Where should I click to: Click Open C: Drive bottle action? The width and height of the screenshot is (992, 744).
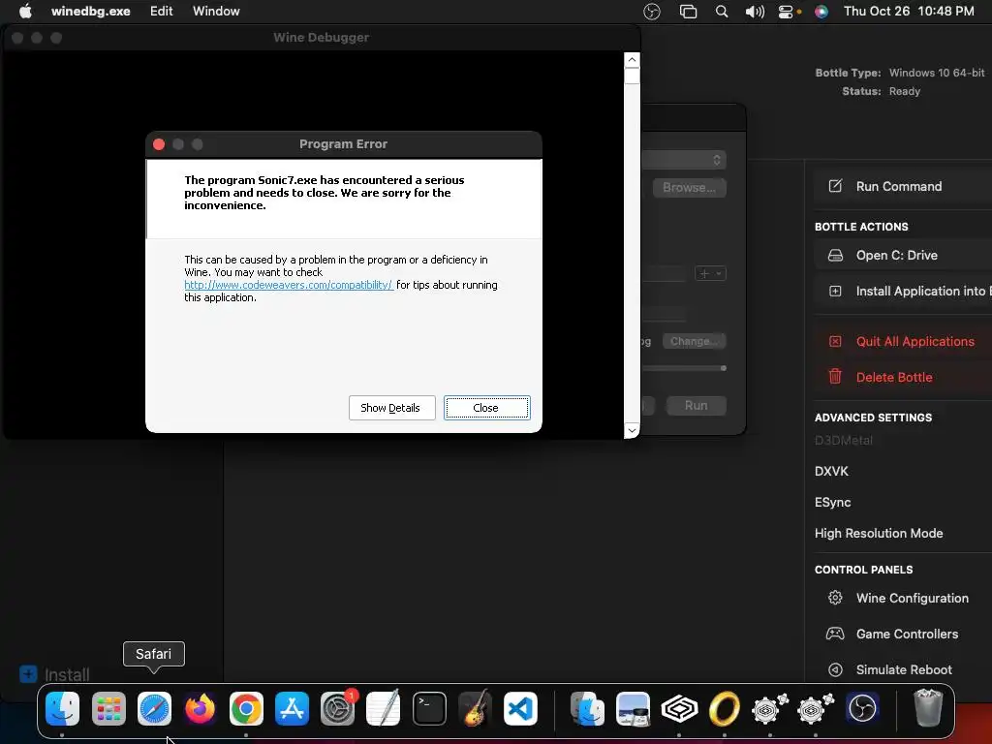click(x=896, y=255)
